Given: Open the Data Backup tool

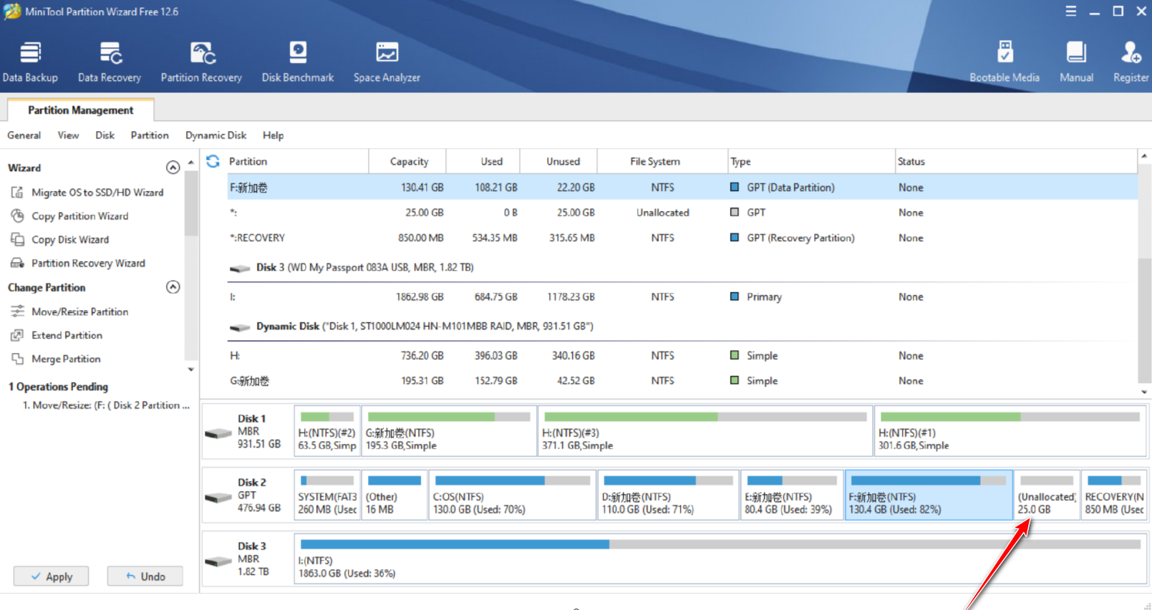Looking at the screenshot, I should tap(30, 62).
